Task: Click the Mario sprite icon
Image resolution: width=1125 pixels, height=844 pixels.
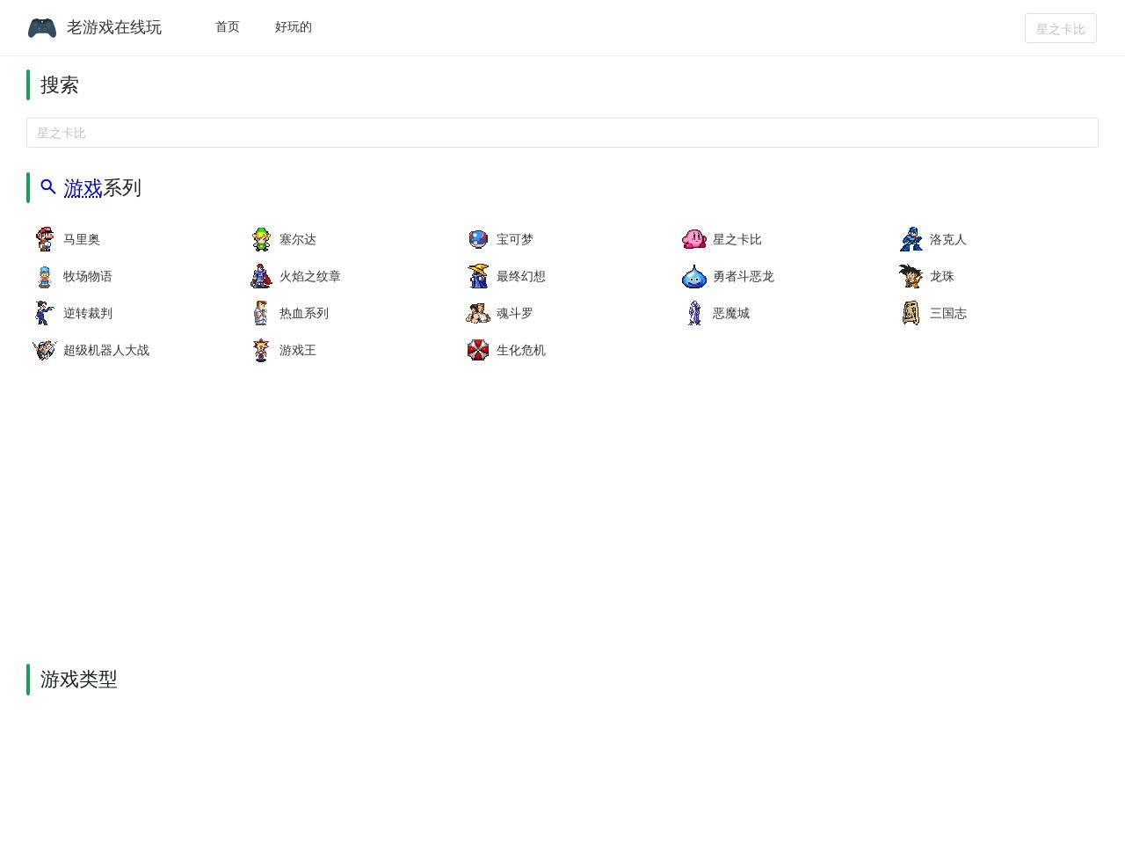Action: pos(44,239)
